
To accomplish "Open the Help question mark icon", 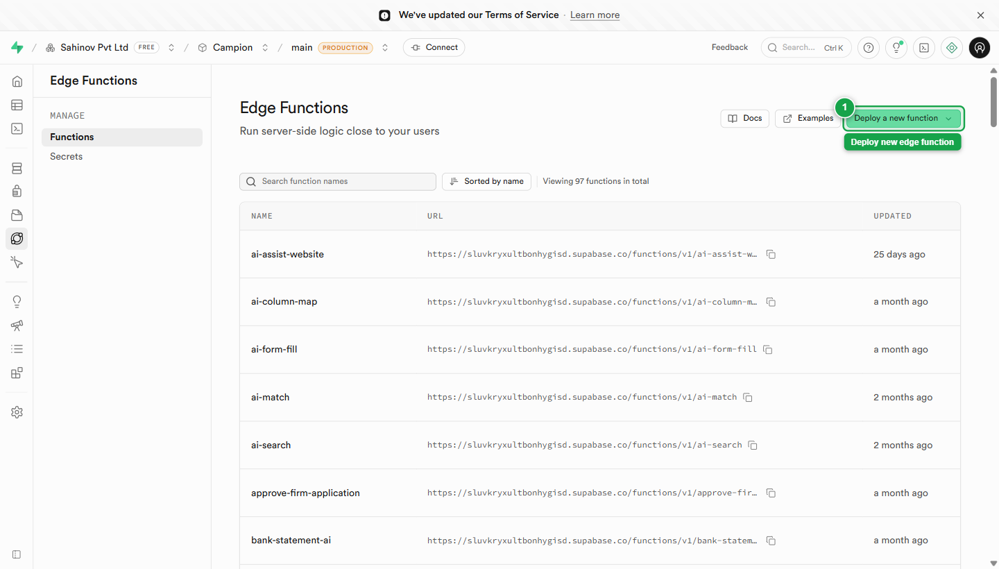I will [869, 48].
